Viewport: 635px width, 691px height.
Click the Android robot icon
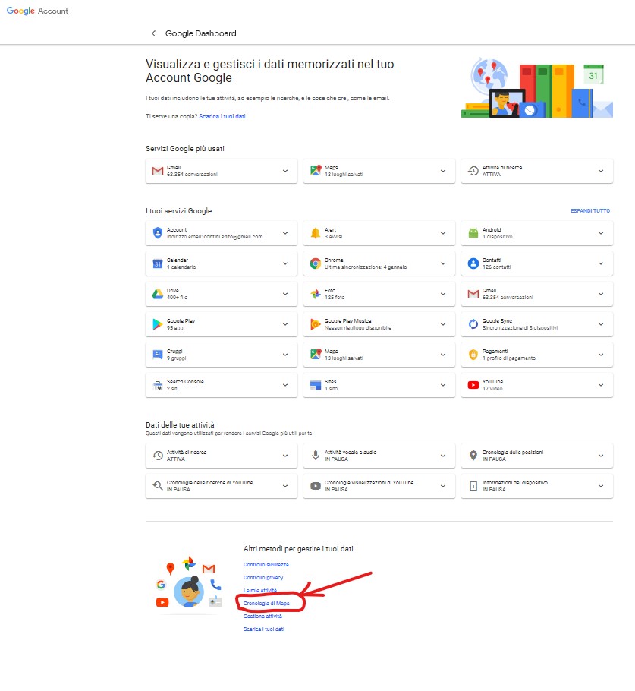click(473, 233)
